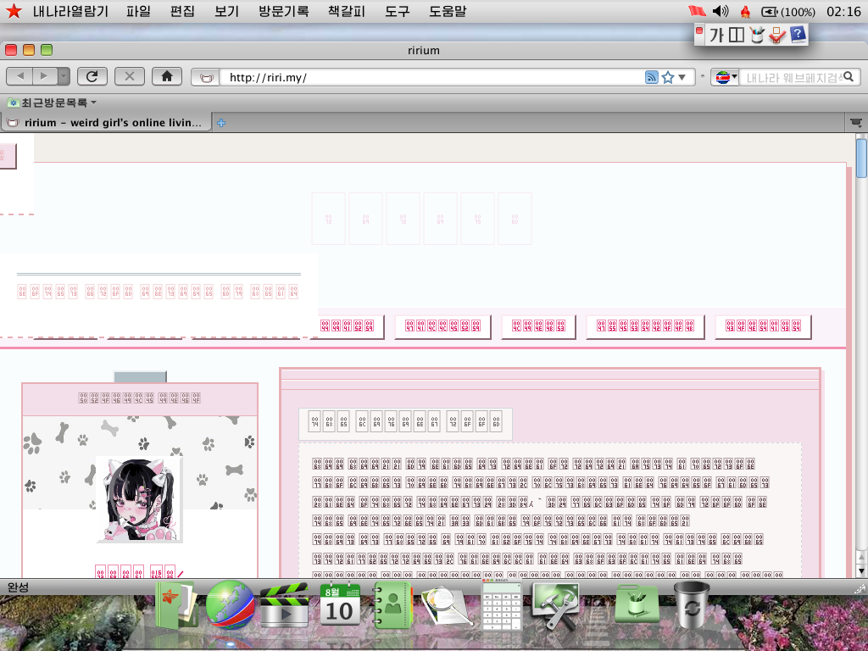Screen dimensions: 868x651
Task: Open the 편집 menu
Action: [182, 11]
